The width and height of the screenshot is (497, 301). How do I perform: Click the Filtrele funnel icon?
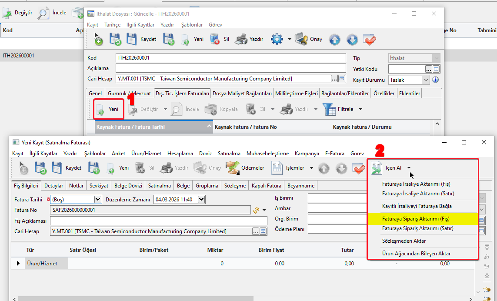click(329, 109)
